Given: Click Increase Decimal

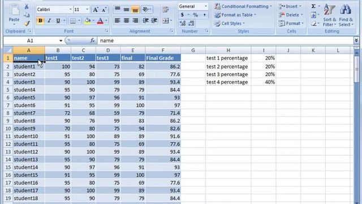Looking at the screenshot, I should pos(182,23).
